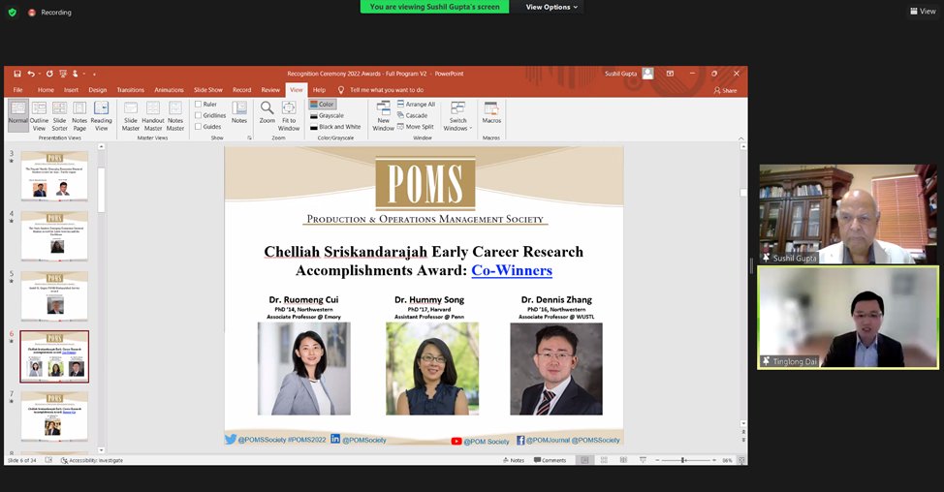
Task: Open Zoom dialog with magnifier icon
Action: point(267,112)
